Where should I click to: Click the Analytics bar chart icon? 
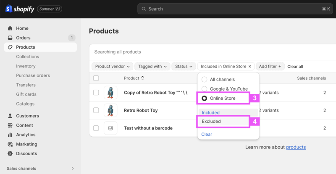click(10, 135)
